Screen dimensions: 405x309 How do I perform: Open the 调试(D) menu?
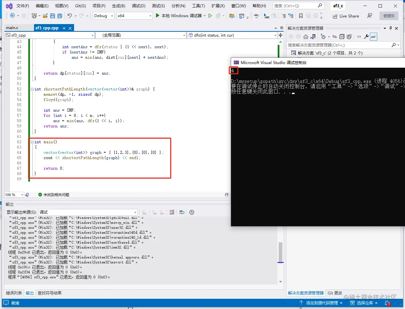[x=139, y=6]
